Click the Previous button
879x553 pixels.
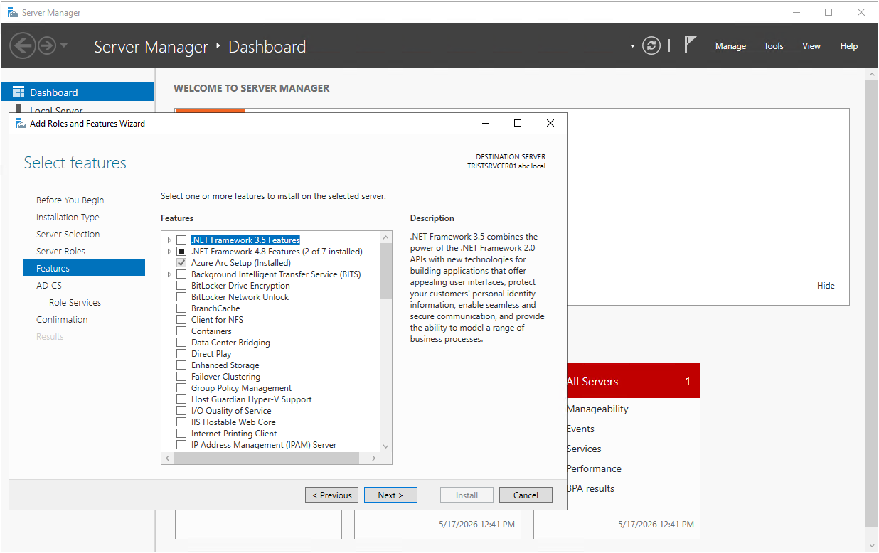coord(331,495)
